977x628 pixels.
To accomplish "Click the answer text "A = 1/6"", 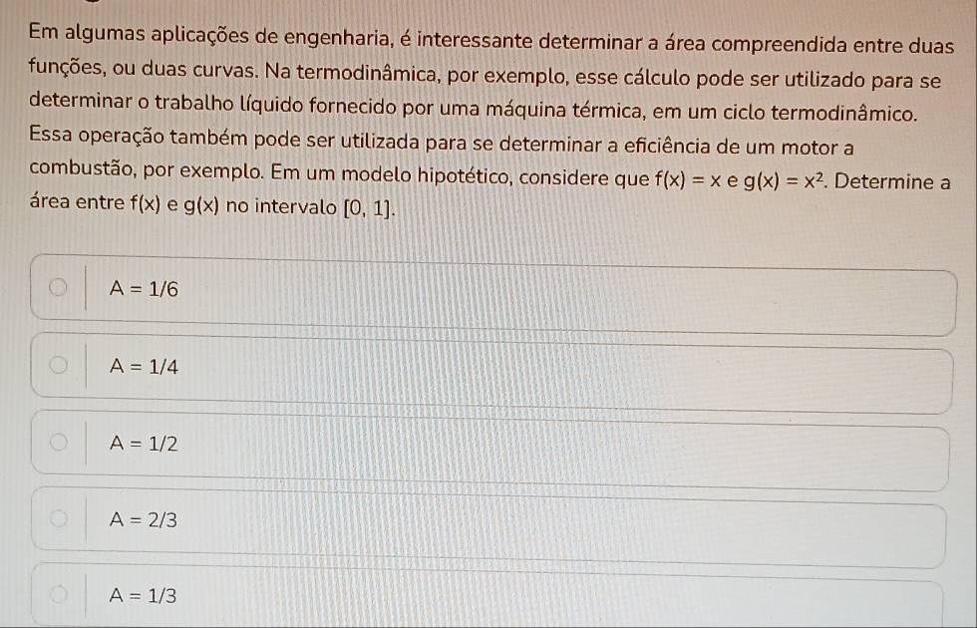I will tap(146, 289).
